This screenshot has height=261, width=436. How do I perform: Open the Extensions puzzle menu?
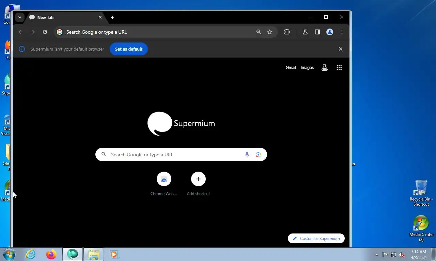coord(287,32)
